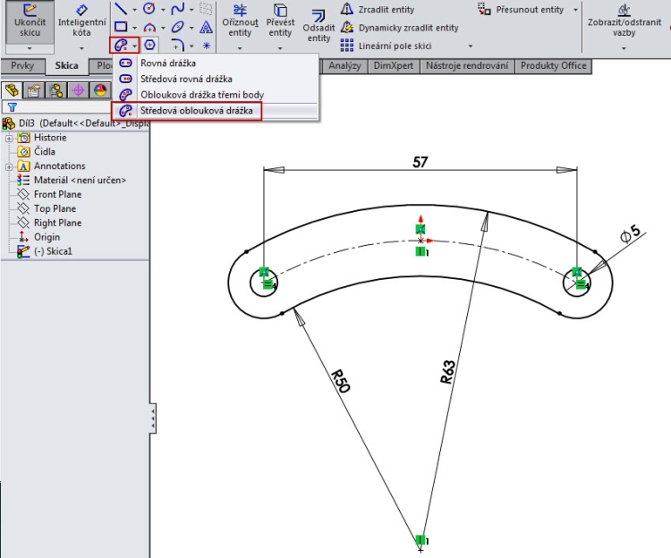
Task: Select the Rectangle sketch tool
Action: (121, 27)
